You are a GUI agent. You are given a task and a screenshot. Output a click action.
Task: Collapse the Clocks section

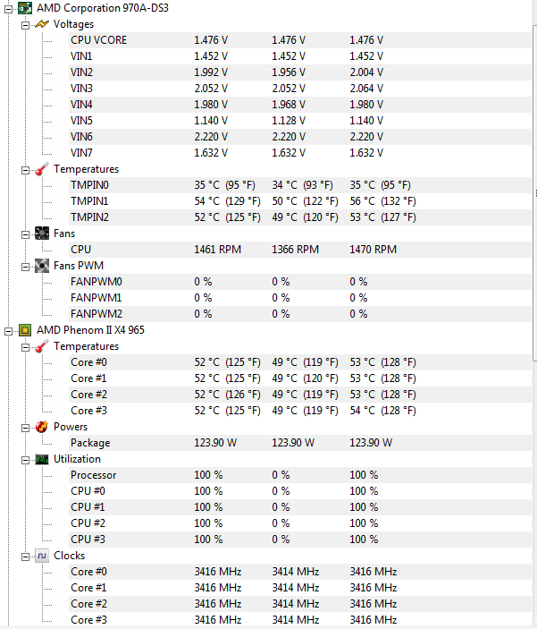click(26, 556)
